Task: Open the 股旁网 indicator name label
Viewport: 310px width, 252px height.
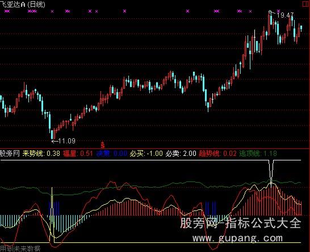Action: pyautogui.click(x=10, y=154)
